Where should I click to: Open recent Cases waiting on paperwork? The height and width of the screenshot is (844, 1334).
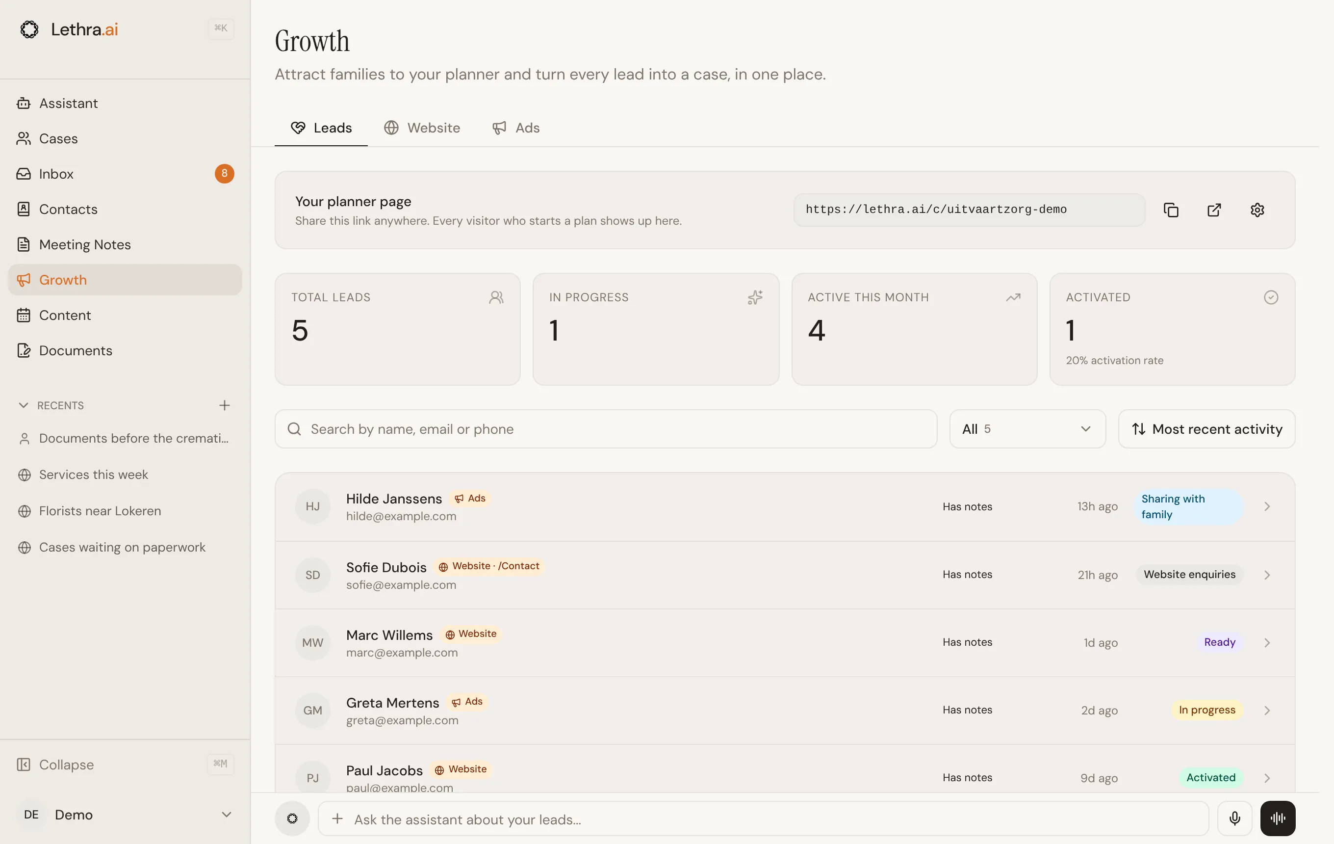(125, 548)
